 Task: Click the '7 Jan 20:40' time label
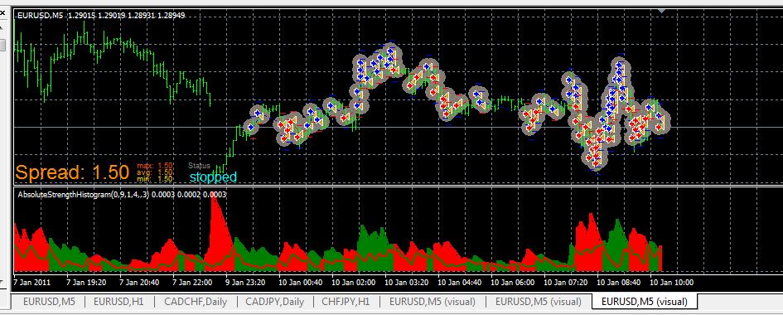pos(139,283)
